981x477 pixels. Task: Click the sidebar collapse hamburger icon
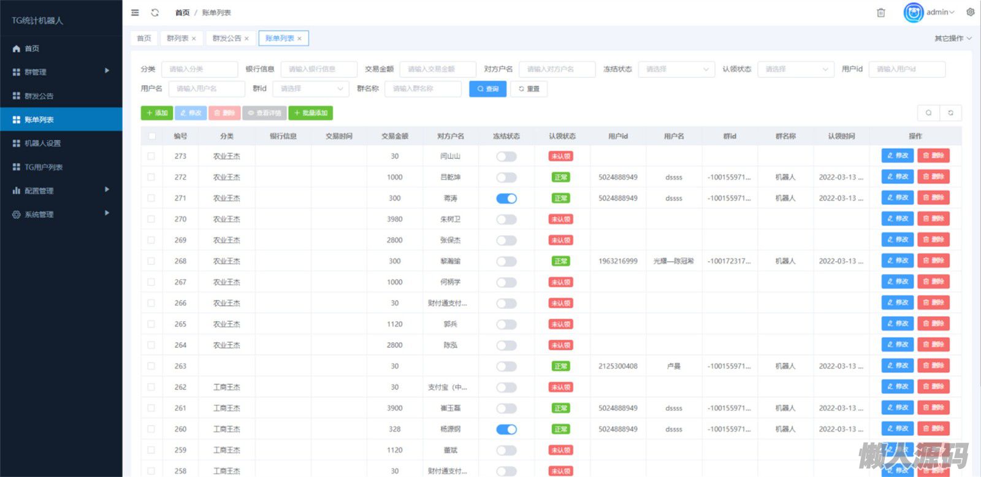click(x=135, y=12)
